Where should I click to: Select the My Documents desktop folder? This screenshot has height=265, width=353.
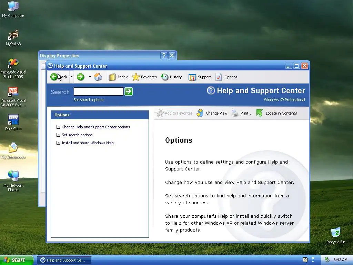coord(13,151)
